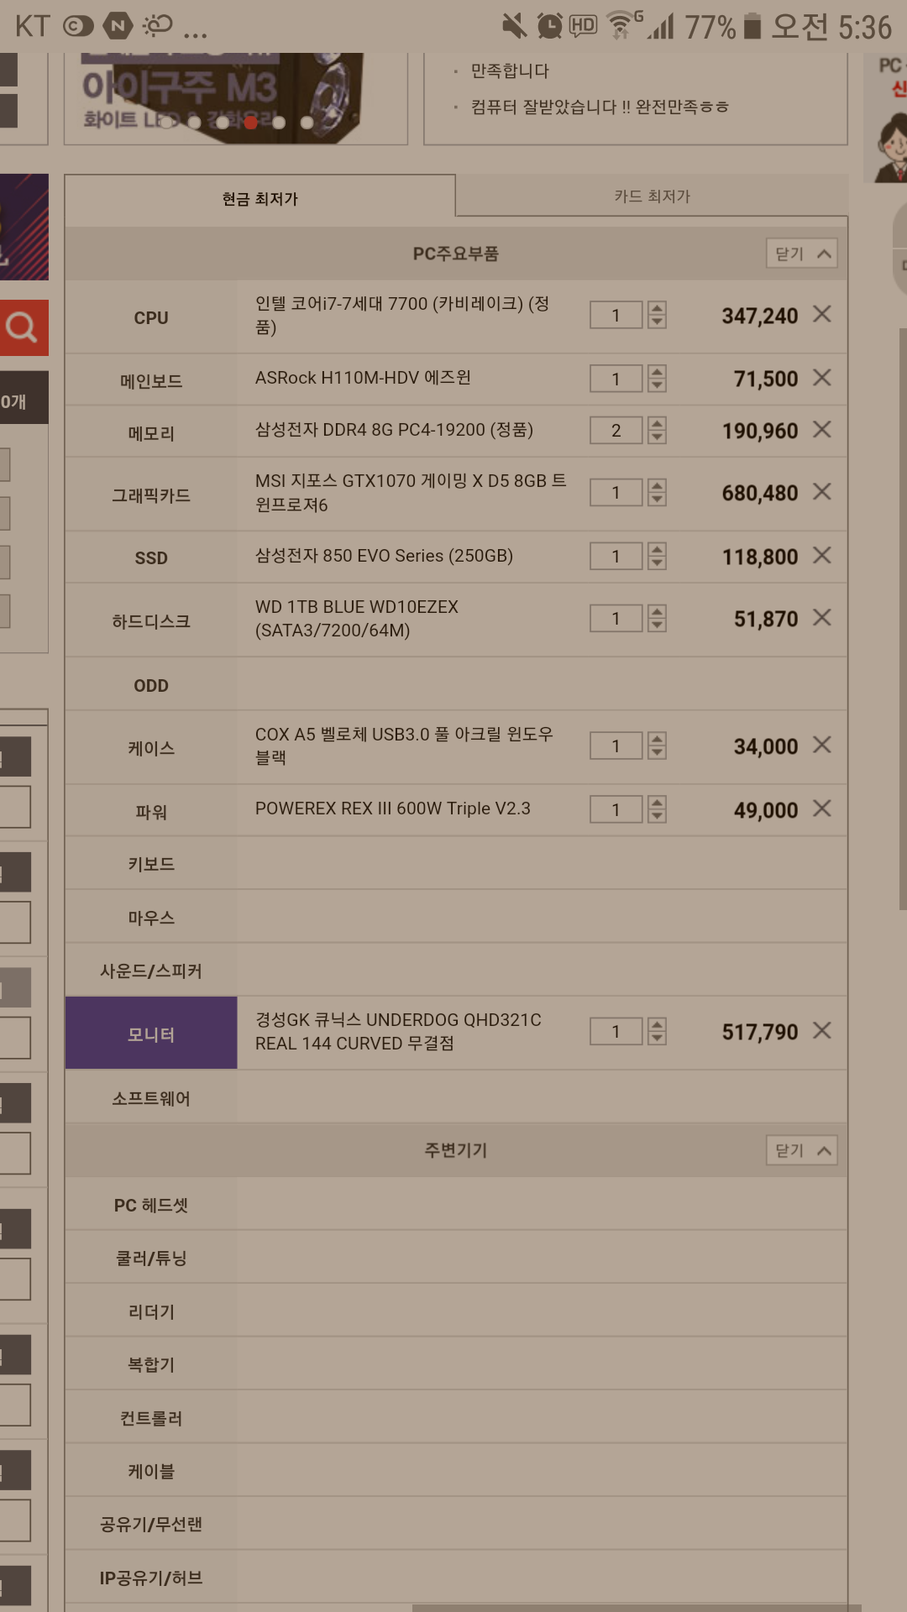Image resolution: width=907 pixels, height=1612 pixels.
Task: Select the red carousel dot indicator
Action: pyautogui.click(x=250, y=123)
